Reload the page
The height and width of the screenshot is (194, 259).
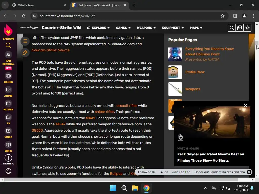pos(24,16)
